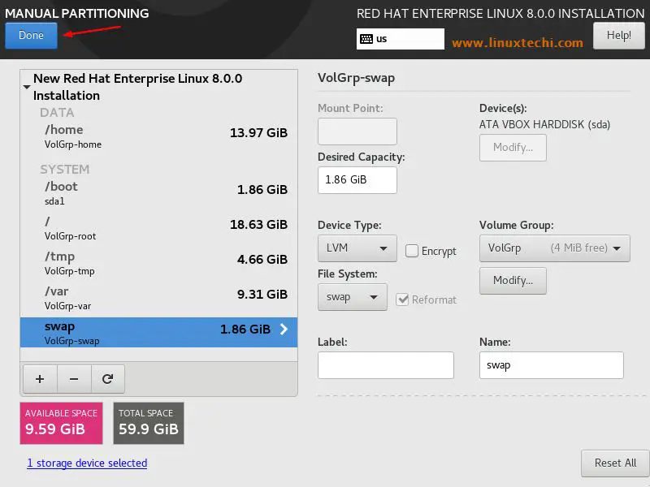Toggle the Reformat checkbox
The width and height of the screenshot is (650, 487).
[x=402, y=300]
